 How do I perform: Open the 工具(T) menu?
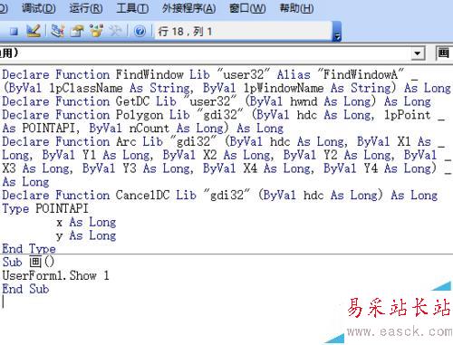coord(132,8)
